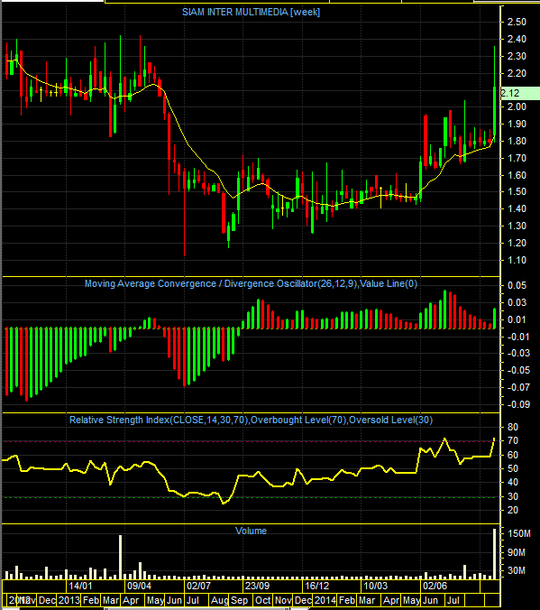Viewport: 540px width, 610px height.
Task: Click the 0.01 MACD axis value
Action: coord(517,319)
